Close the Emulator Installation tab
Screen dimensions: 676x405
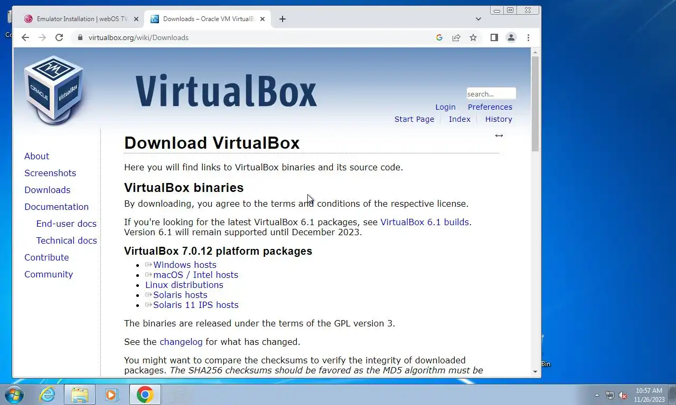[x=136, y=19]
